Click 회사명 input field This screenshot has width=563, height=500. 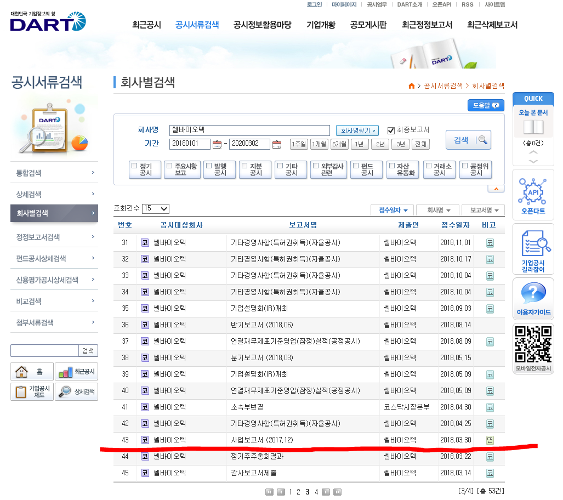[x=249, y=130]
